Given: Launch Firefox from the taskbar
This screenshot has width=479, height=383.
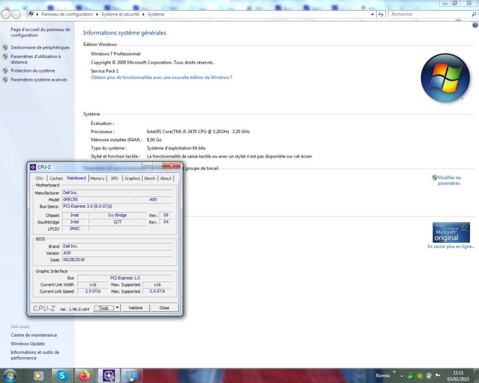Looking at the screenshot, I should 85,376.
